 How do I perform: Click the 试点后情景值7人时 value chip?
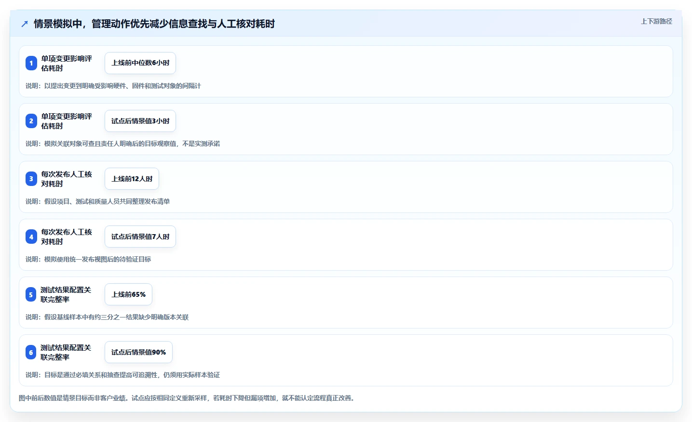[x=140, y=237]
